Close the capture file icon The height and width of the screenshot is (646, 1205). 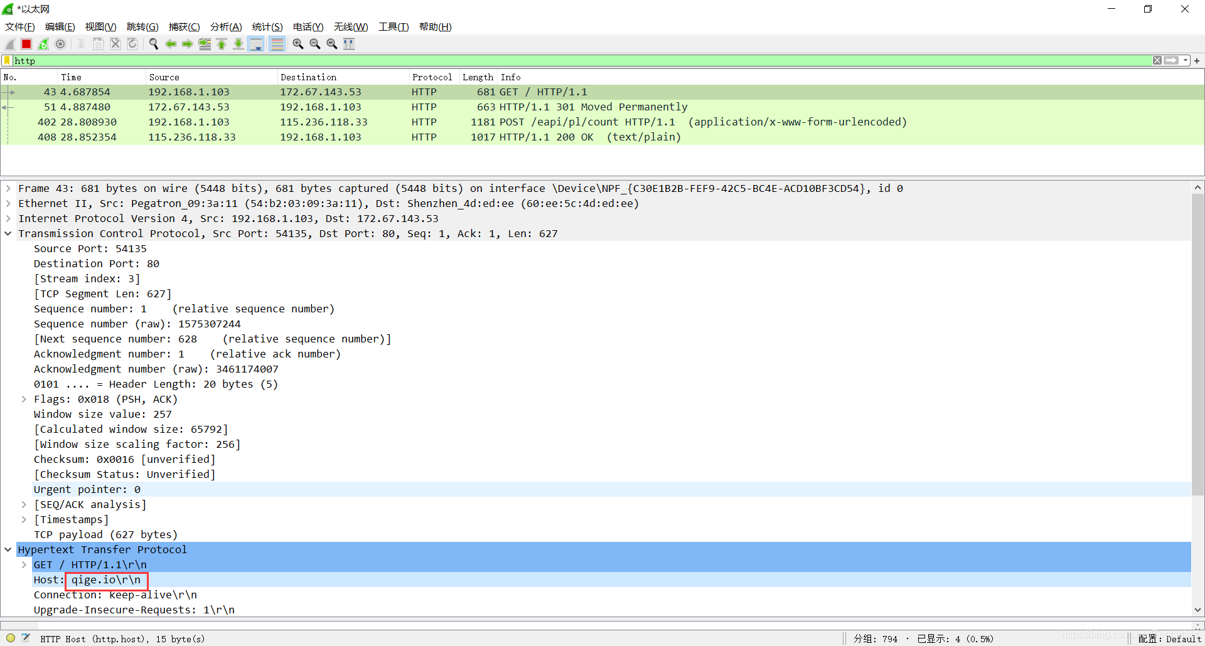point(115,44)
